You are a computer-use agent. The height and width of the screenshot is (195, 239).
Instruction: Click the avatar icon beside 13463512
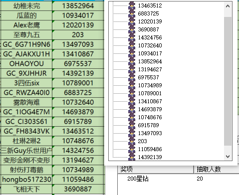[132, 5]
